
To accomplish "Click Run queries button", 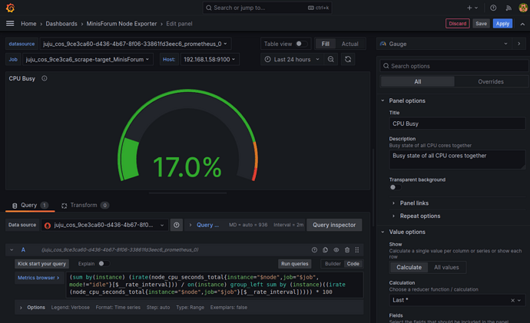I will [x=294, y=264].
